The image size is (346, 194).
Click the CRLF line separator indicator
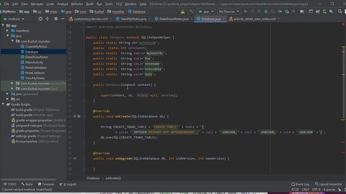[x=305, y=190]
